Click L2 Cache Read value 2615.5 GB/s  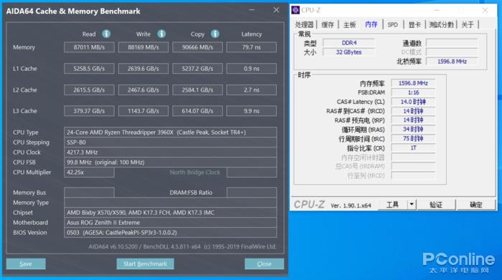pyautogui.click(x=89, y=90)
